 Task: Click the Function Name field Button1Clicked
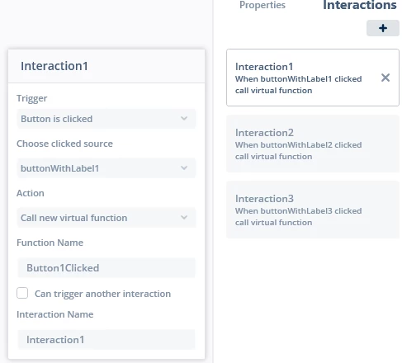pyautogui.click(x=106, y=268)
